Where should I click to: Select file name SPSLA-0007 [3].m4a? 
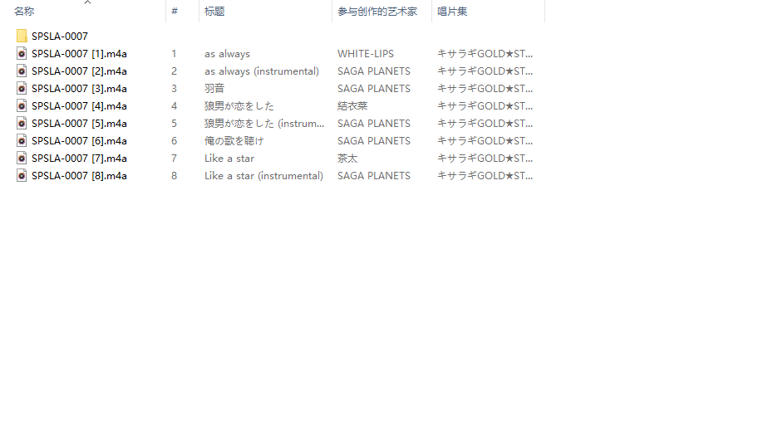(79, 88)
